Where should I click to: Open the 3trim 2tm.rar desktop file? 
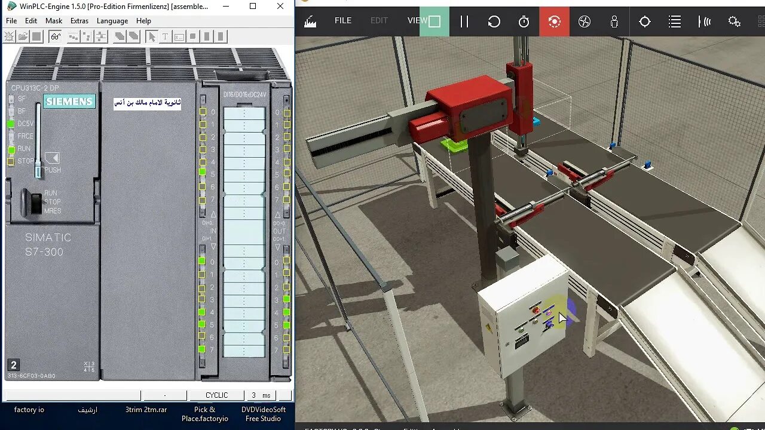(x=146, y=410)
